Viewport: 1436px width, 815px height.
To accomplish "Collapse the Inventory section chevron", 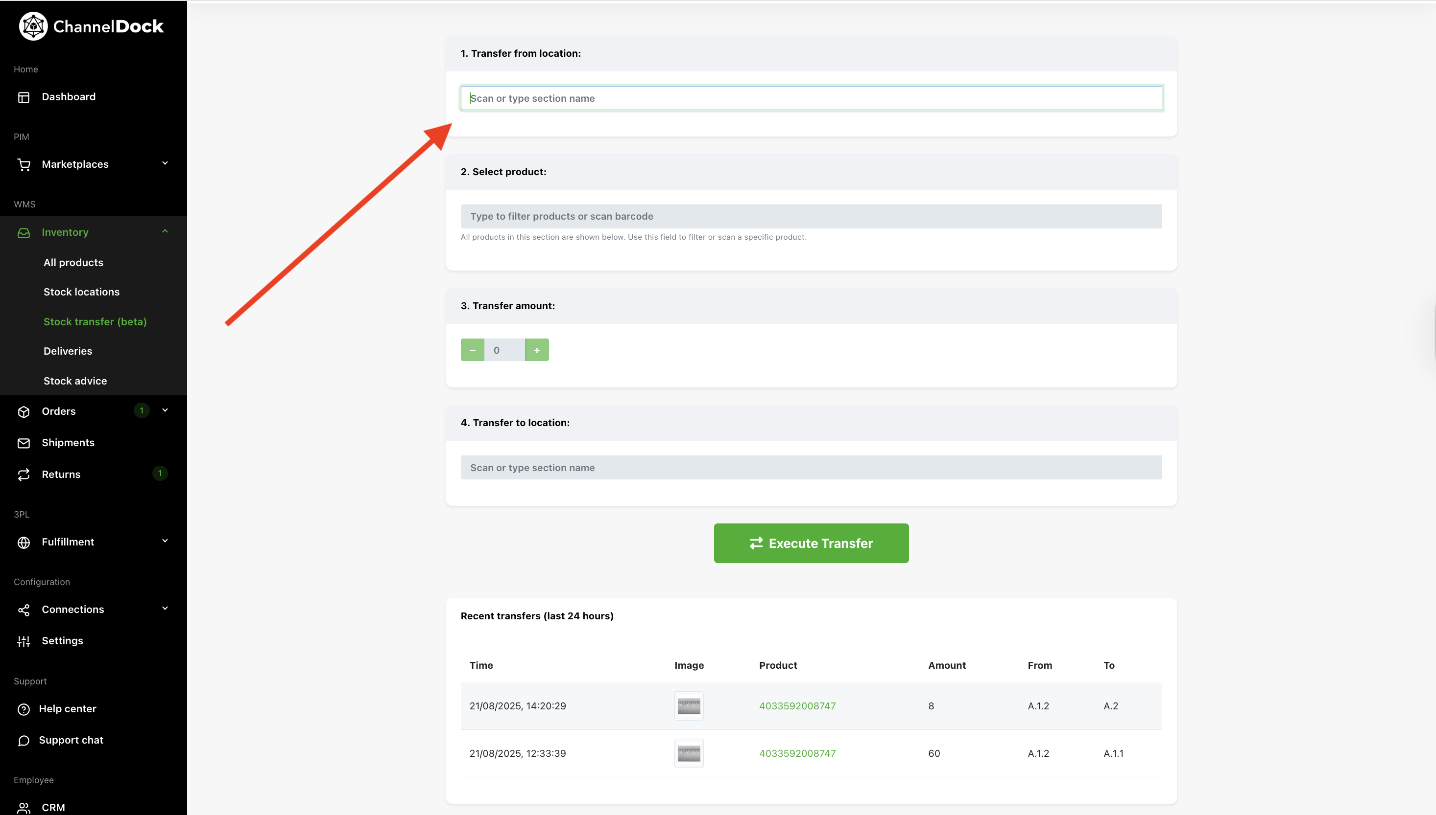I will coord(165,231).
